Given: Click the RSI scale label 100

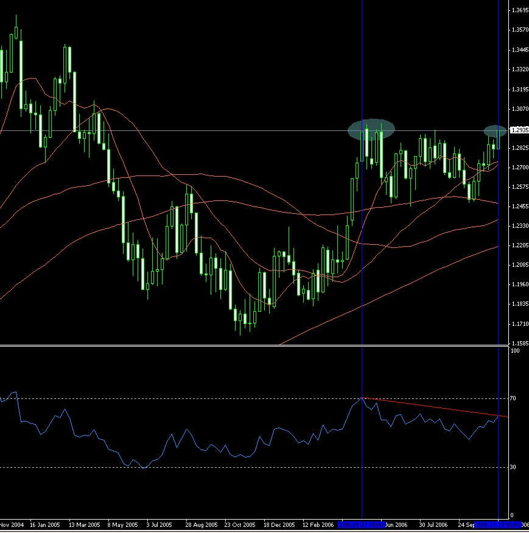Looking at the screenshot, I should pyautogui.click(x=515, y=351).
